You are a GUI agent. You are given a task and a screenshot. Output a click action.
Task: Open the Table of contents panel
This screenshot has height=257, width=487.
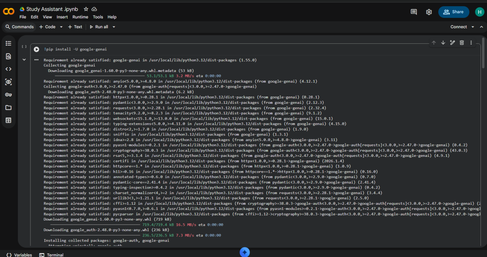[9, 43]
